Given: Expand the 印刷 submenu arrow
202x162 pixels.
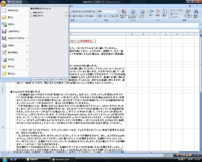Looking at the screenshot, I should click(27, 46).
